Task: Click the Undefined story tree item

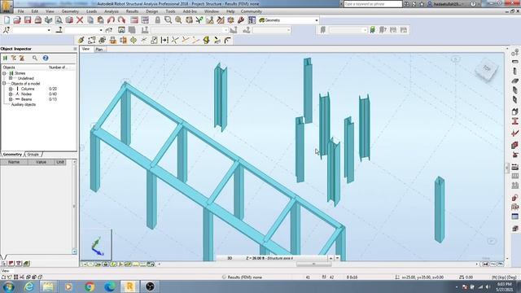Action: (x=25, y=78)
